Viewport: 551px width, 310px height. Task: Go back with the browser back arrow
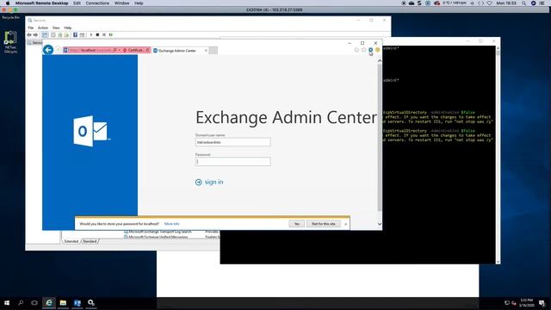(x=48, y=50)
